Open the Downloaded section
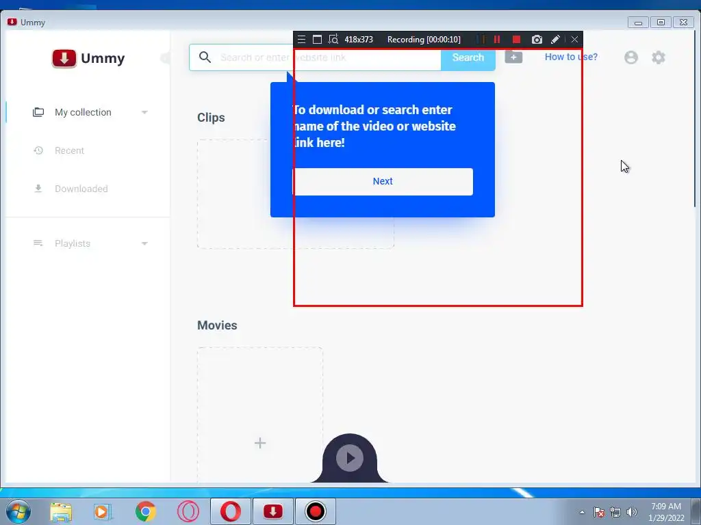This screenshot has width=701, height=525. point(81,189)
